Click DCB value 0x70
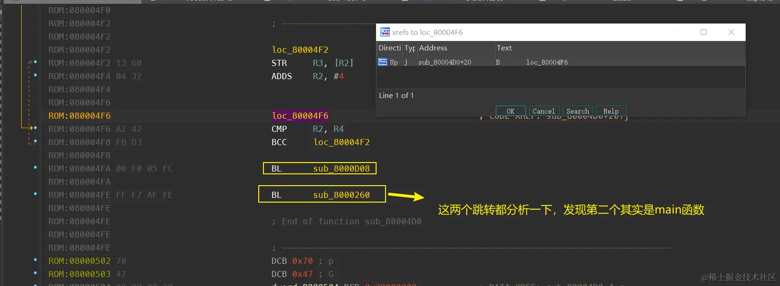This screenshot has height=286, width=780. pos(302,261)
